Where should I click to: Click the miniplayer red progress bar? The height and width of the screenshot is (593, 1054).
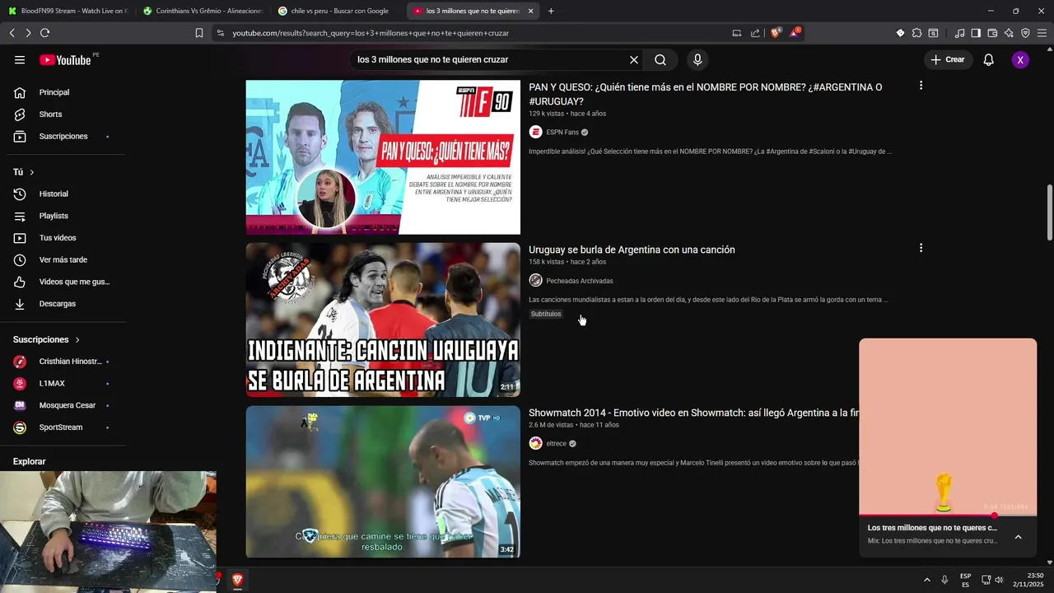tap(948, 516)
